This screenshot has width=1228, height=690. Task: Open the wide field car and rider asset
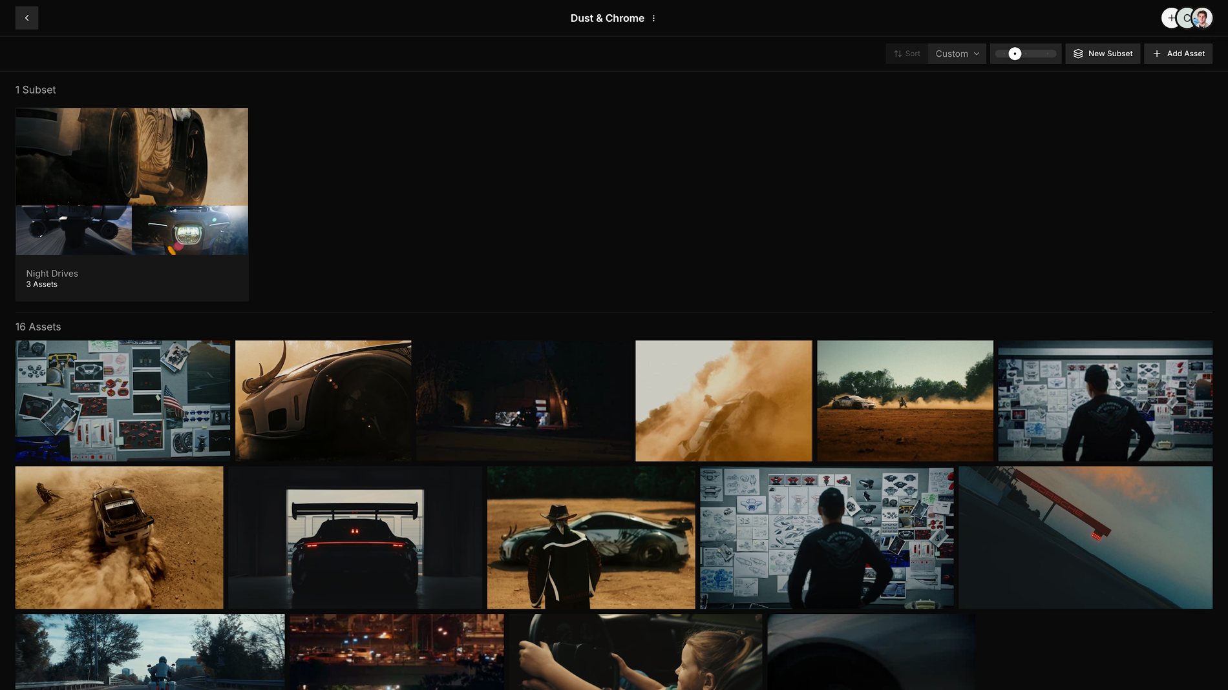tap(905, 401)
